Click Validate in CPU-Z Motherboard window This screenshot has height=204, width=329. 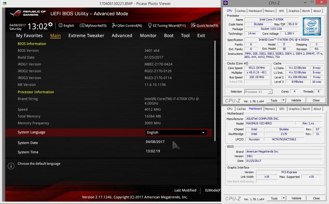296,198
